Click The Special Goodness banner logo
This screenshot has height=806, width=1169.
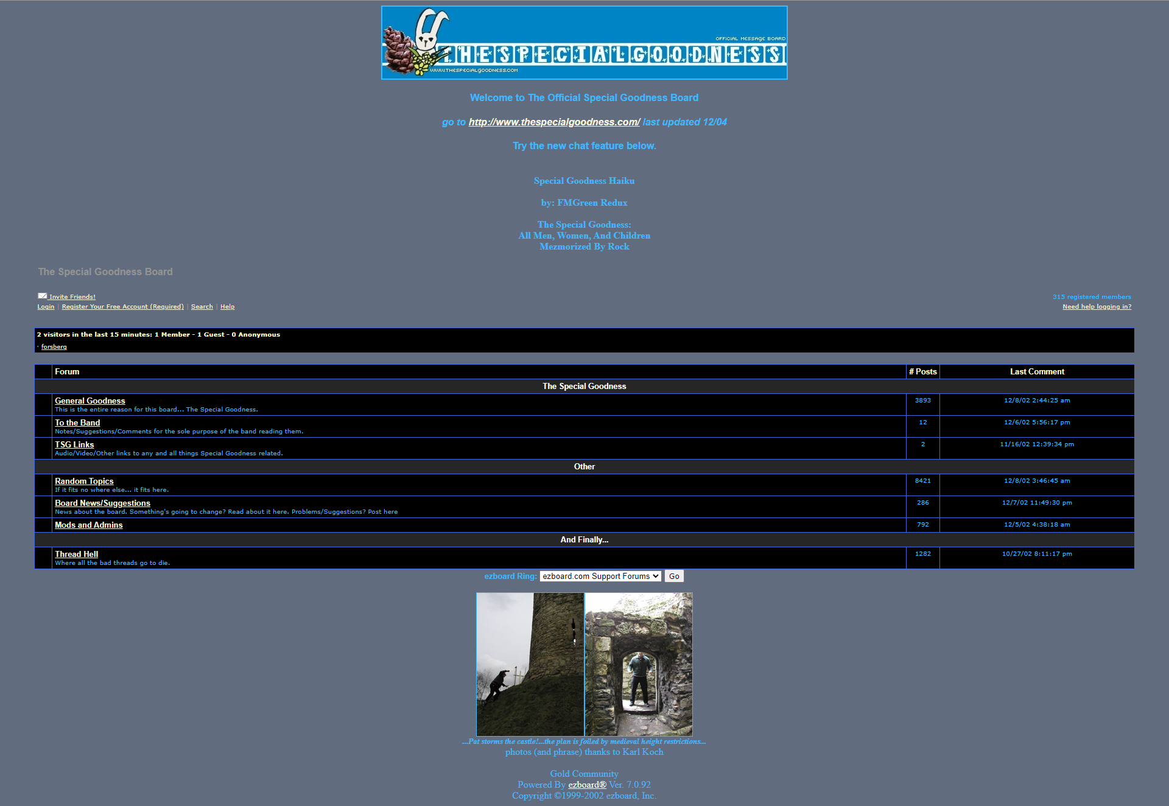coord(584,43)
